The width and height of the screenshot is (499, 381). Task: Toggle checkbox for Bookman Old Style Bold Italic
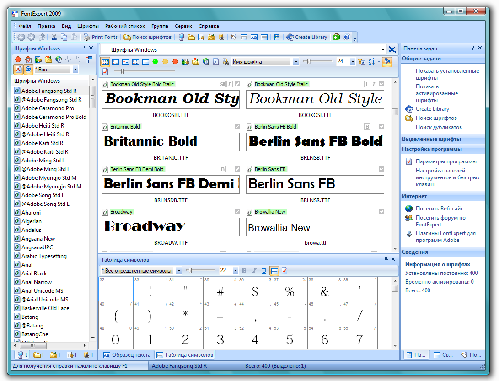[x=237, y=84]
